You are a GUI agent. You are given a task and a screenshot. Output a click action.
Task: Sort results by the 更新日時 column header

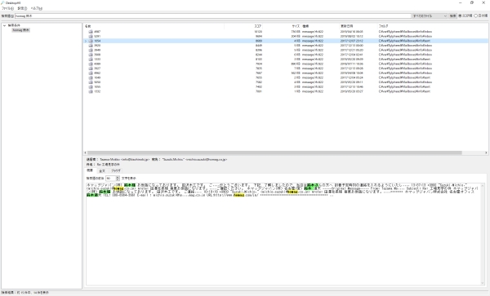[x=346, y=27]
